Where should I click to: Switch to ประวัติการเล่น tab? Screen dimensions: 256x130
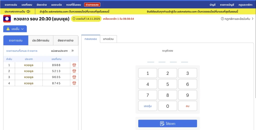click(x=41, y=40)
